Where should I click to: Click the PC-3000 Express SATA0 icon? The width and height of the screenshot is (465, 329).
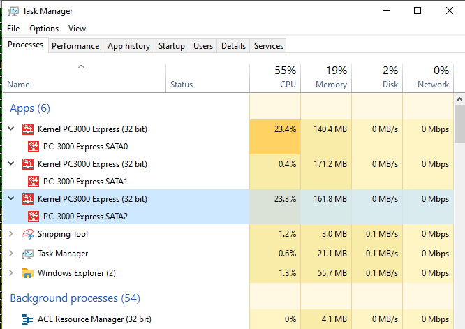34,147
